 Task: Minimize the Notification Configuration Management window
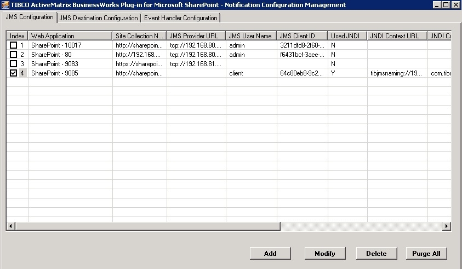coord(437,5)
